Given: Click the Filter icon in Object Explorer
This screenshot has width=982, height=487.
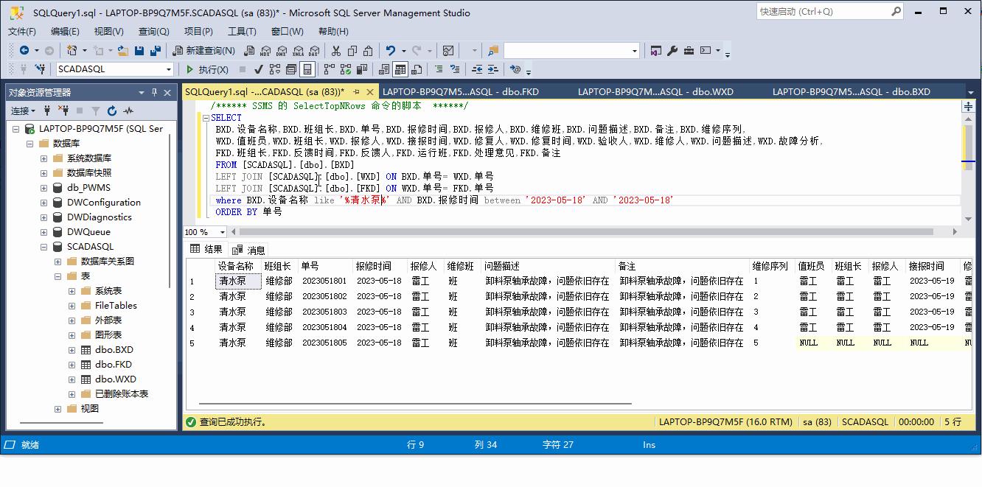Looking at the screenshot, I should (x=96, y=110).
